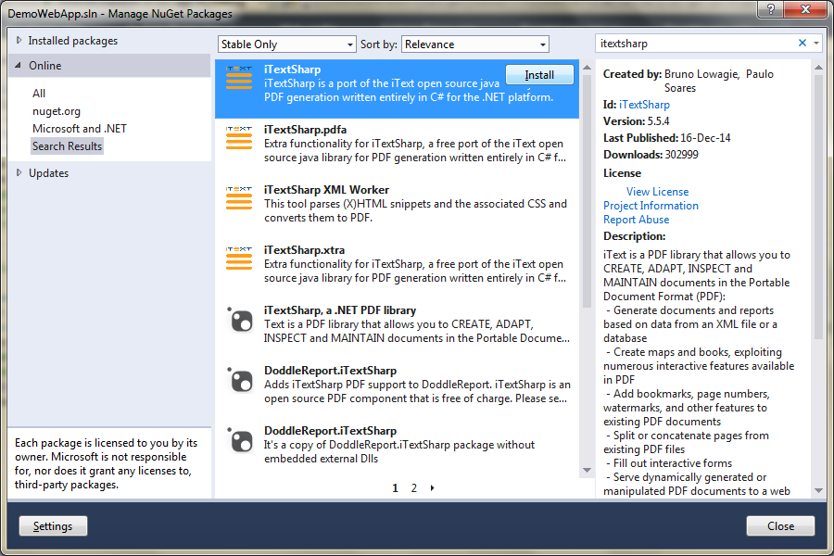The image size is (834, 556).
Task: Open the Settings button
Action: tap(53, 526)
